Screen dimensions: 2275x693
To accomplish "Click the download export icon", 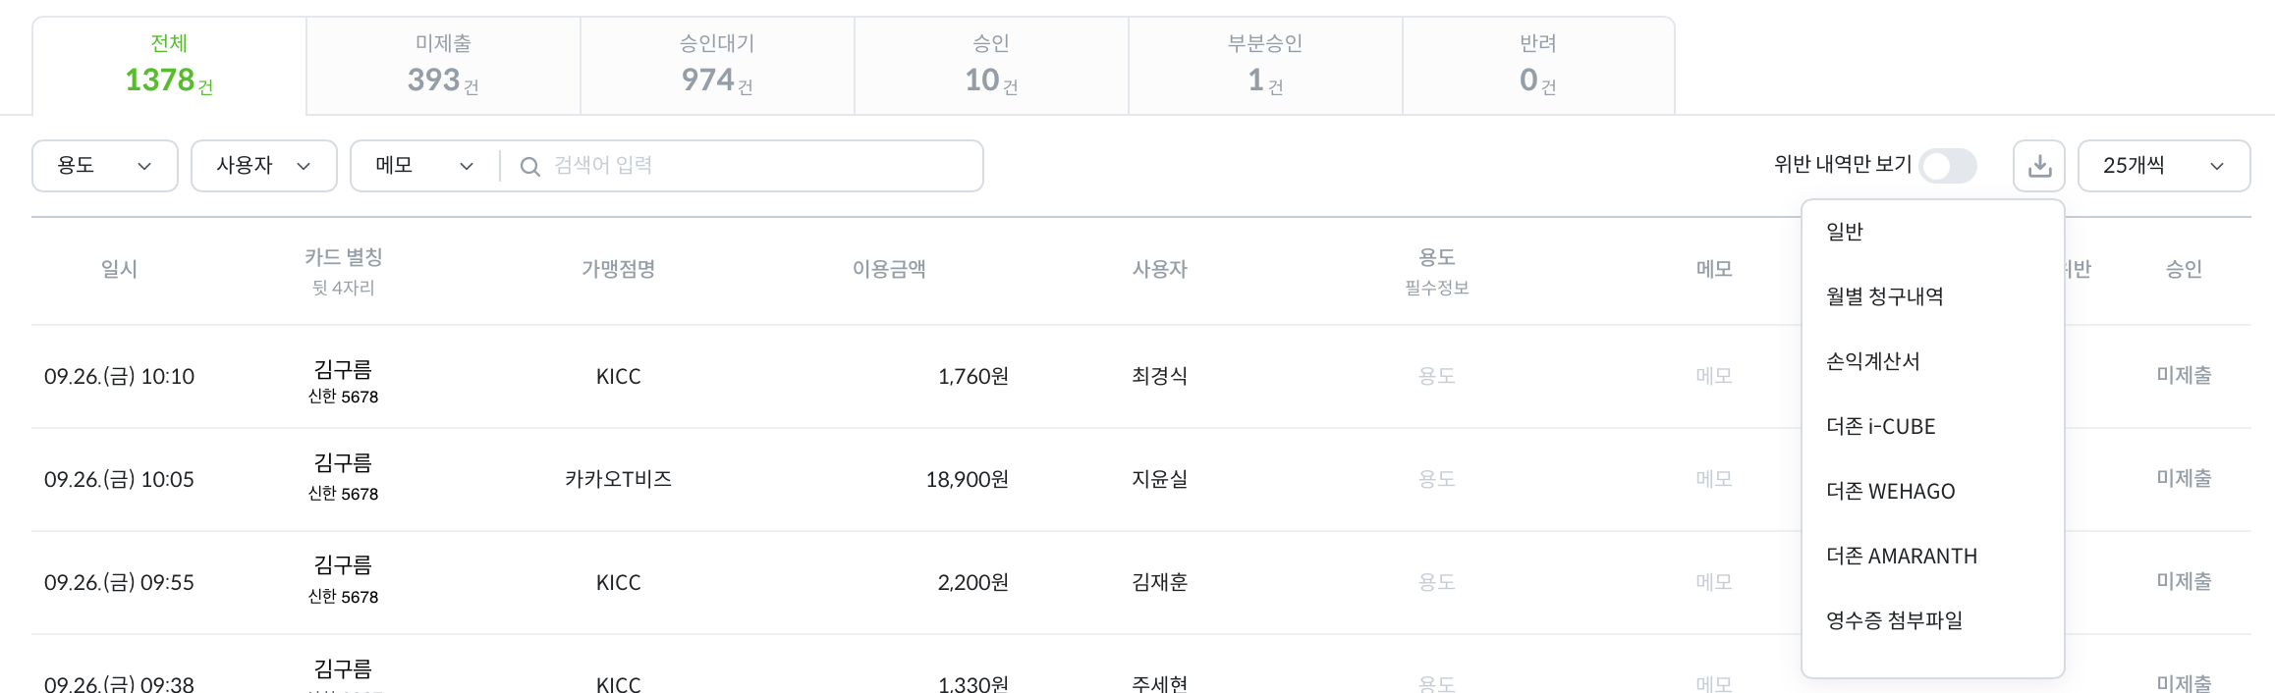I will pyautogui.click(x=2039, y=166).
